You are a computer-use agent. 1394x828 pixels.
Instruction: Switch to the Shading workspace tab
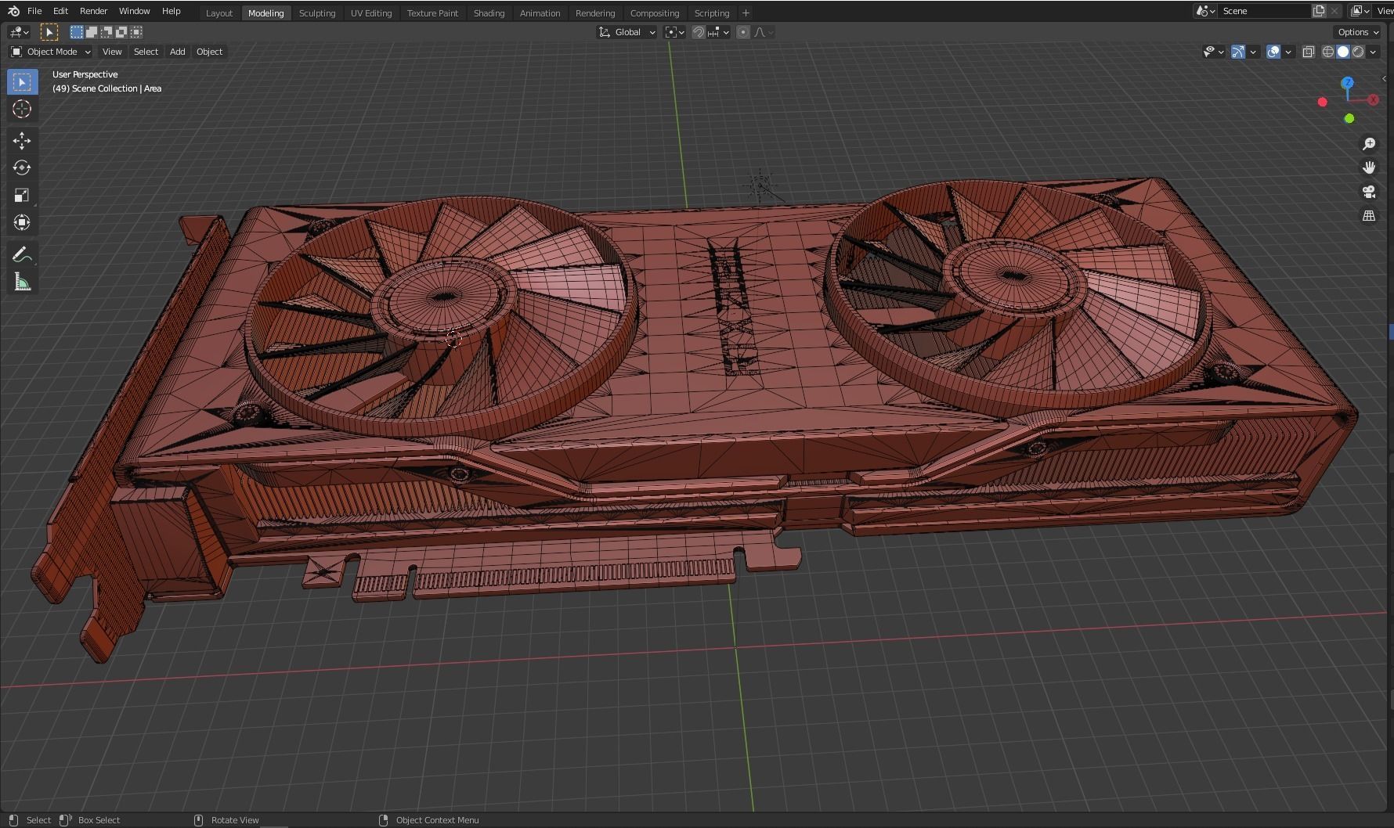(489, 13)
